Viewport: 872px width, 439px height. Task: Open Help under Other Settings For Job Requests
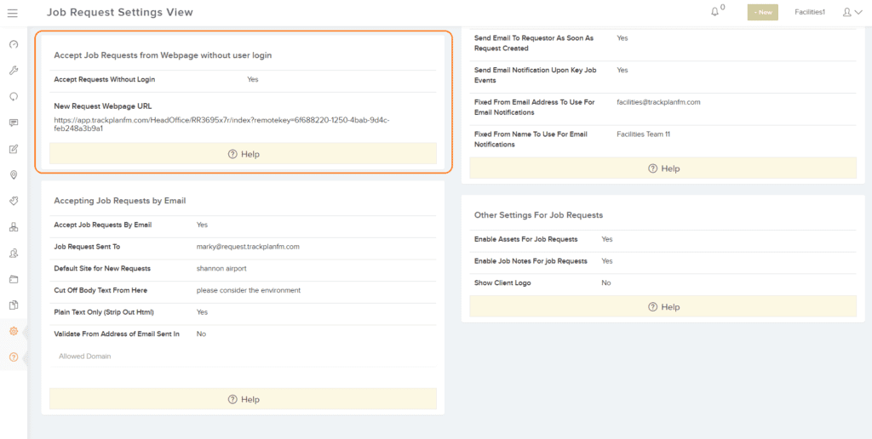coord(663,307)
